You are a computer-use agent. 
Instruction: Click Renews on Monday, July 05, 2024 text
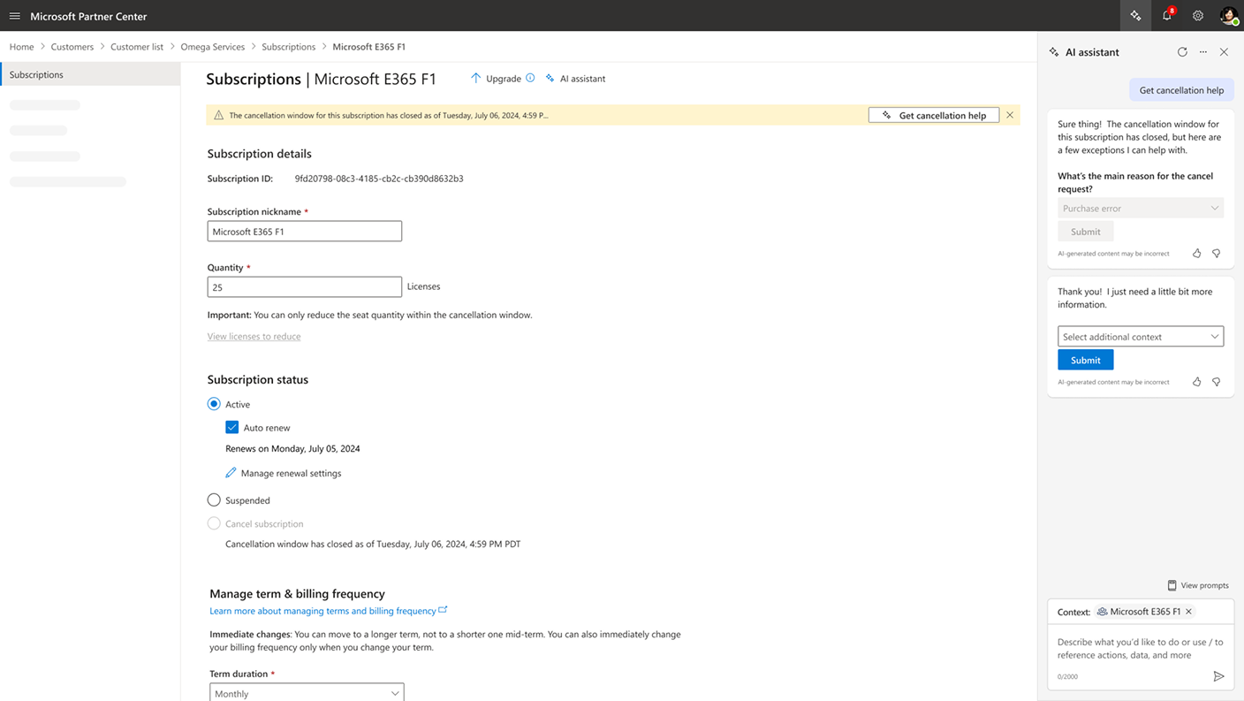(x=292, y=448)
